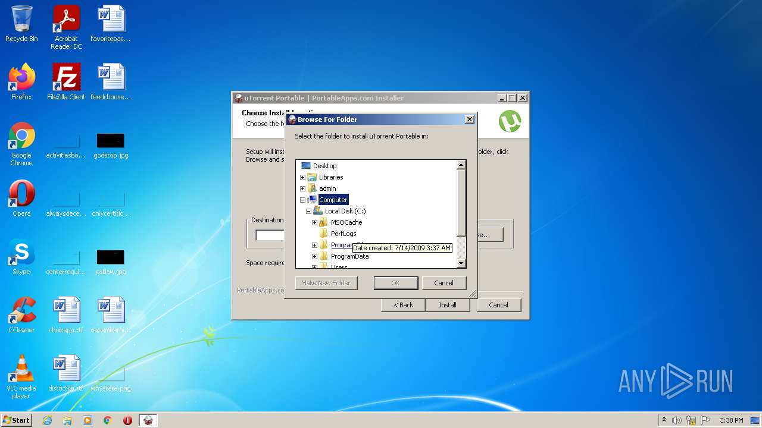762x428 pixels.
Task: Click the folder tree scroll-up arrow
Action: point(461,165)
